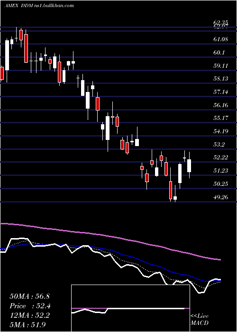Click the Price : 52.4 readout
The image size is (237, 332).
tap(30, 306)
